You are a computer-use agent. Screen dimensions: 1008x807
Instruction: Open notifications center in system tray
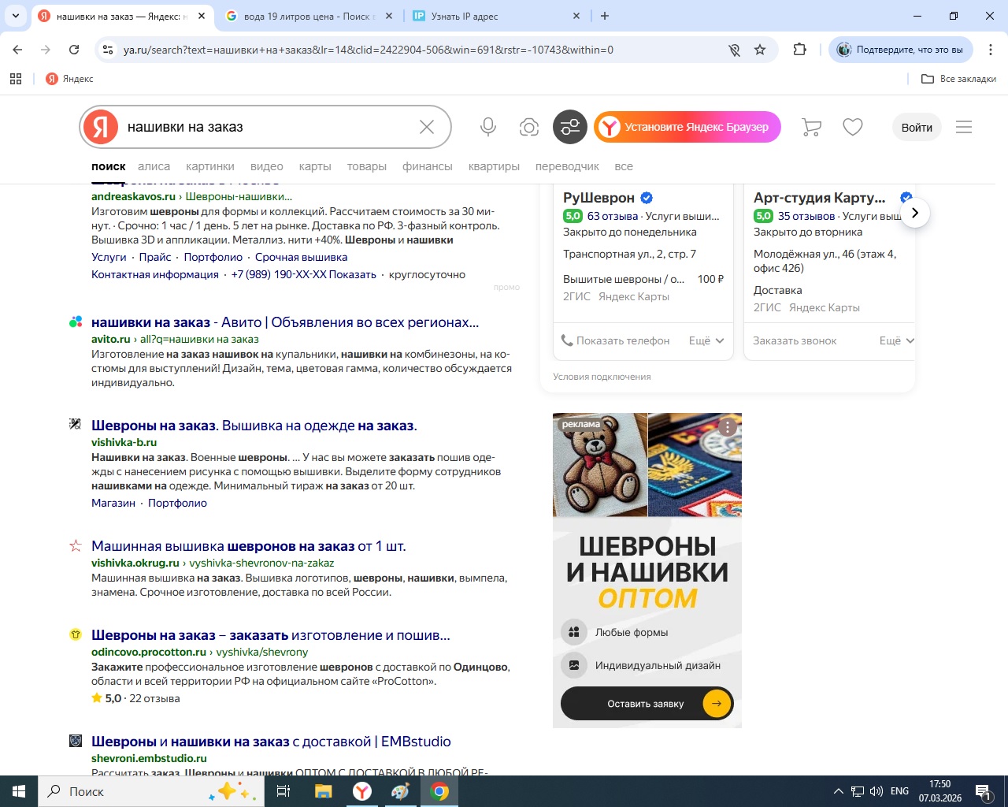[x=984, y=791]
